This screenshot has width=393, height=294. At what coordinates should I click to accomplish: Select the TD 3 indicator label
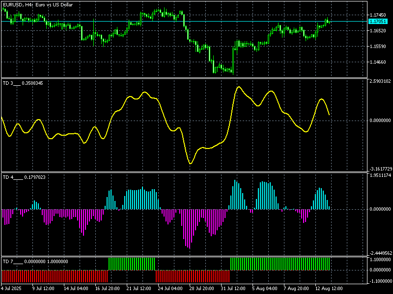(x=23, y=83)
